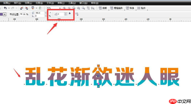Click the Zoom to All Objects icon
The image size is (191, 104).
tap(79, 8)
